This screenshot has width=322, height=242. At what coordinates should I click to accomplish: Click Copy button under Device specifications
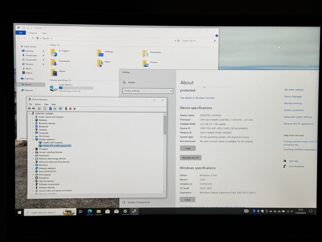pyautogui.click(x=188, y=148)
